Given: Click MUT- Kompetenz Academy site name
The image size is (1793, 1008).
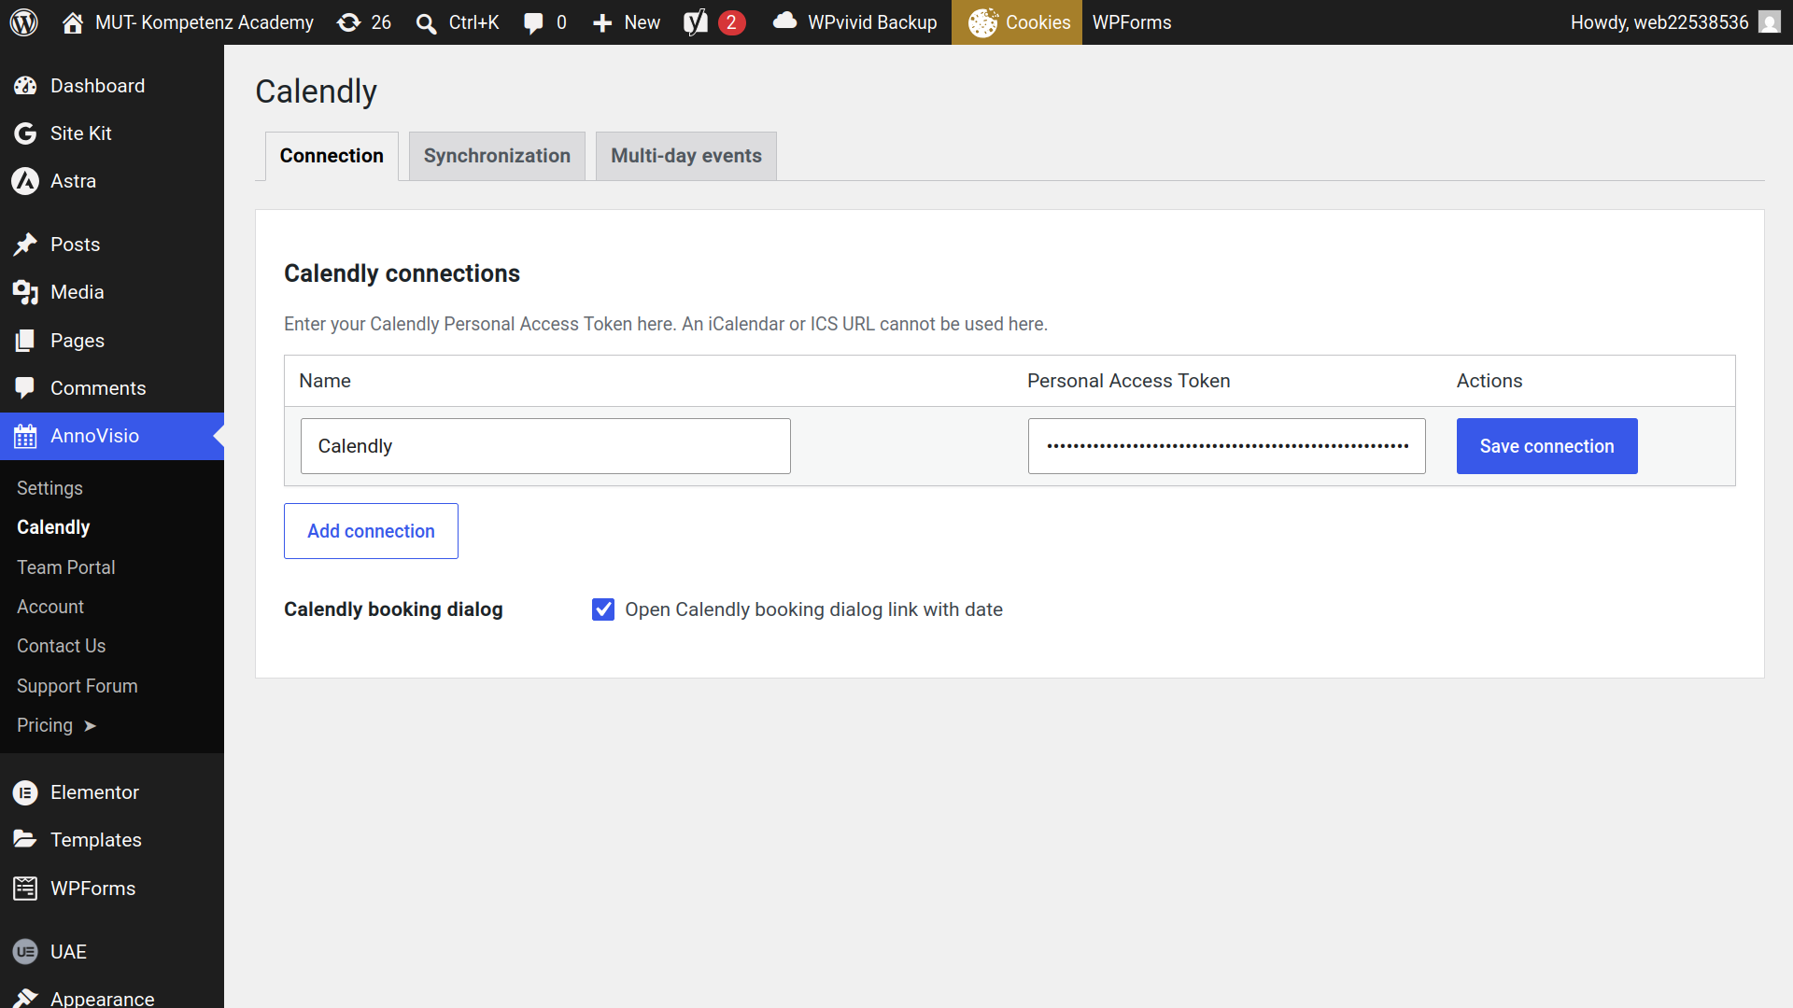Looking at the screenshot, I should (205, 22).
